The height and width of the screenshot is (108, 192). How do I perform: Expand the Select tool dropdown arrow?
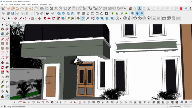coord(12,19)
